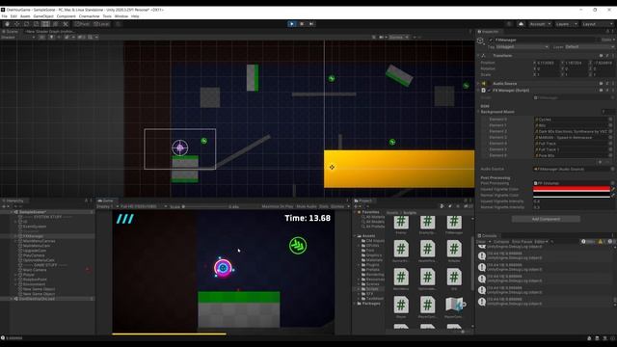Open the Injured Vignette Color swatch
The width and height of the screenshot is (617, 347).
coord(572,189)
